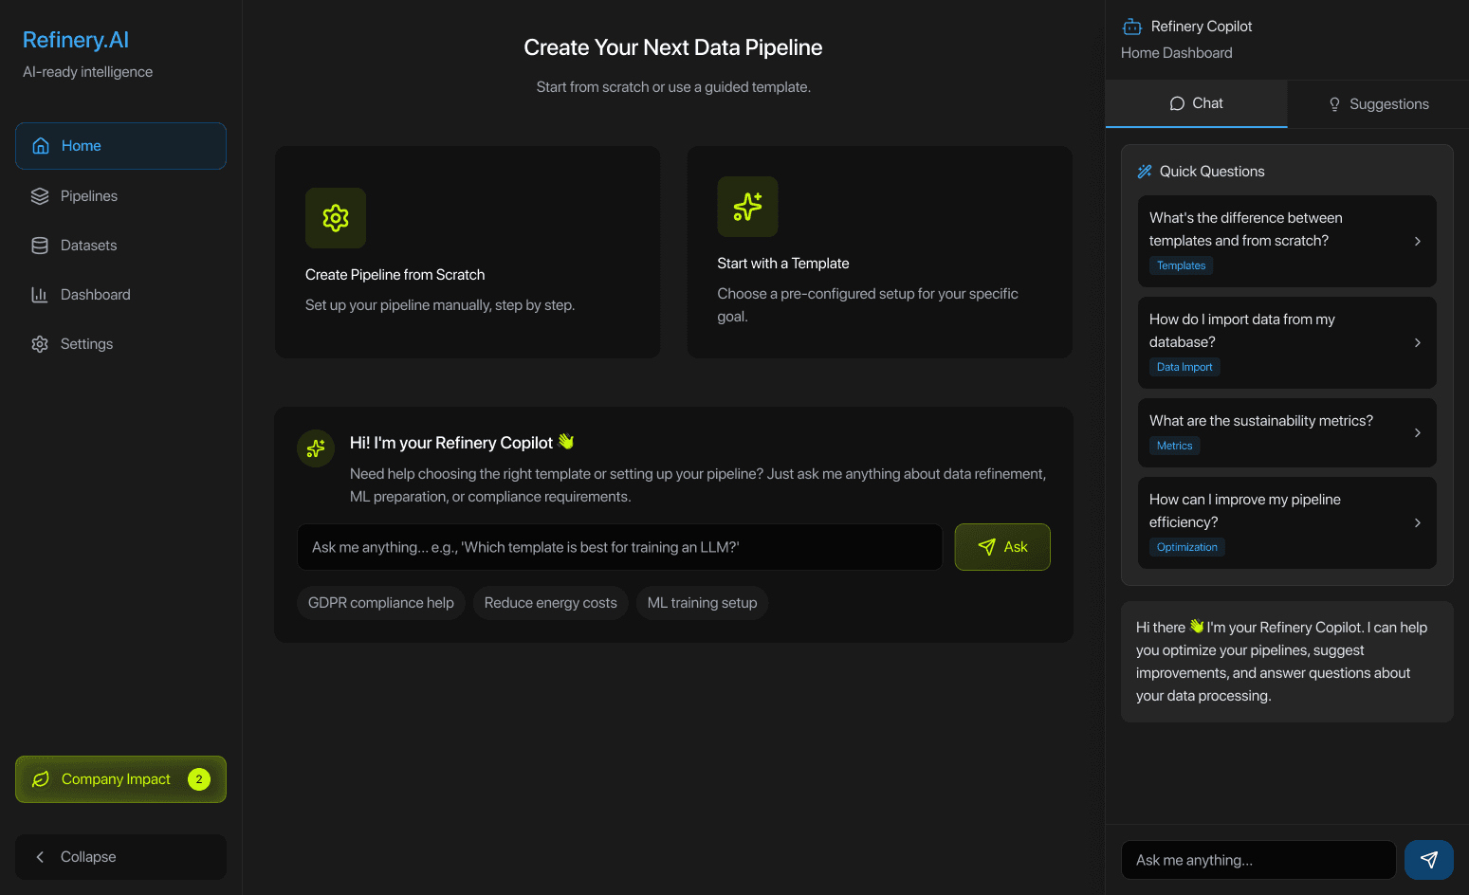
Task: Open Create Pipeline from Scratch card
Action: point(468,252)
